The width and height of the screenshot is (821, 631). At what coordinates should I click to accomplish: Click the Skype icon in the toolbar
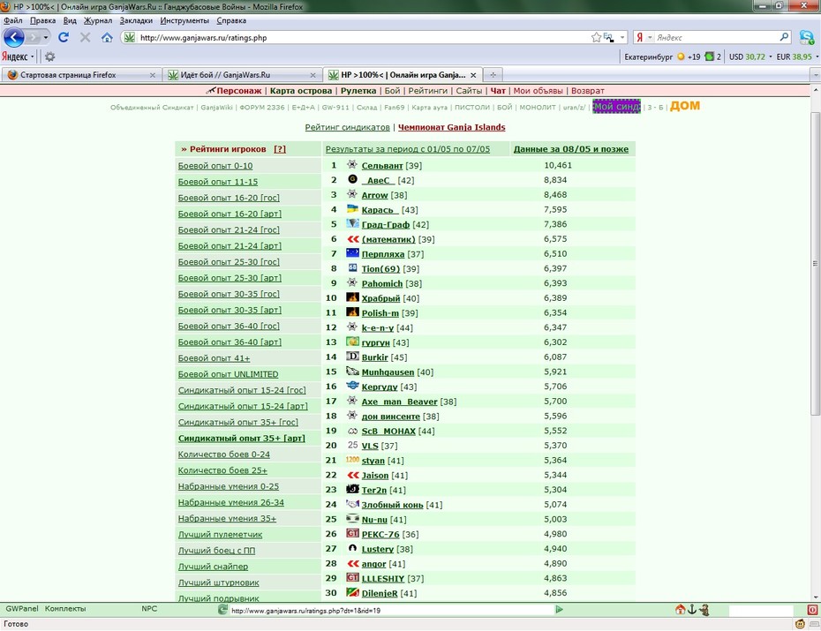(x=806, y=37)
